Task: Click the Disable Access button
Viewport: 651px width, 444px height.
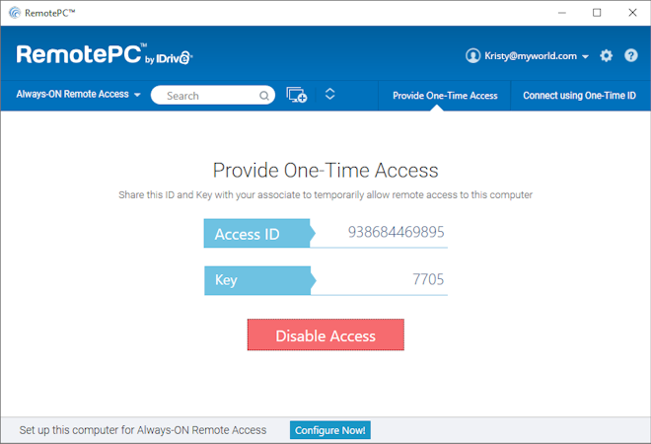Action: pos(325,334)
